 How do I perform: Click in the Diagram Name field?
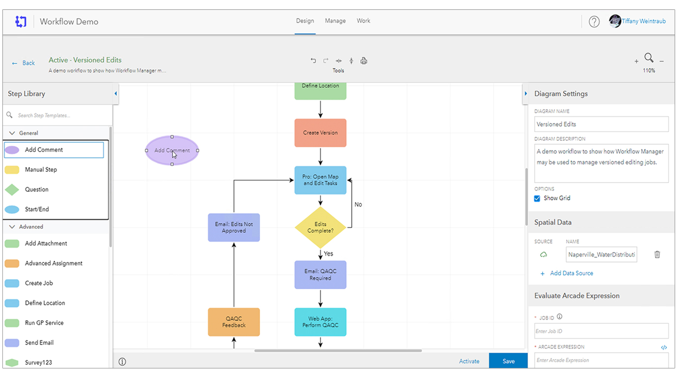(x=601, y=124)
